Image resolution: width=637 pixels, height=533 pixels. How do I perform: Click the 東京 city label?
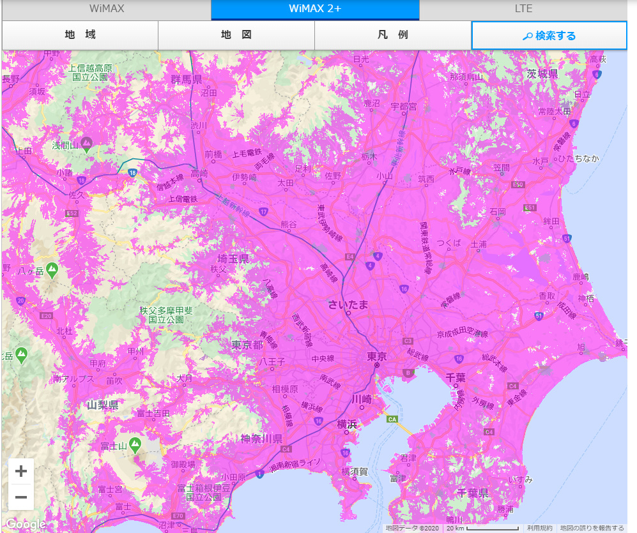pos(377,356)
